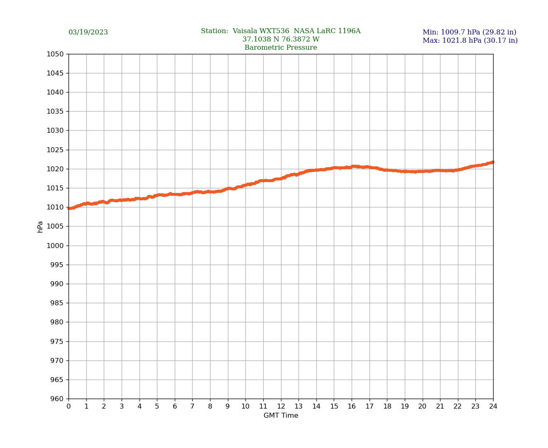Click the 1000 y-axis tick label
The width and height of the screenshot is (548, 448).
coord(55,246)
